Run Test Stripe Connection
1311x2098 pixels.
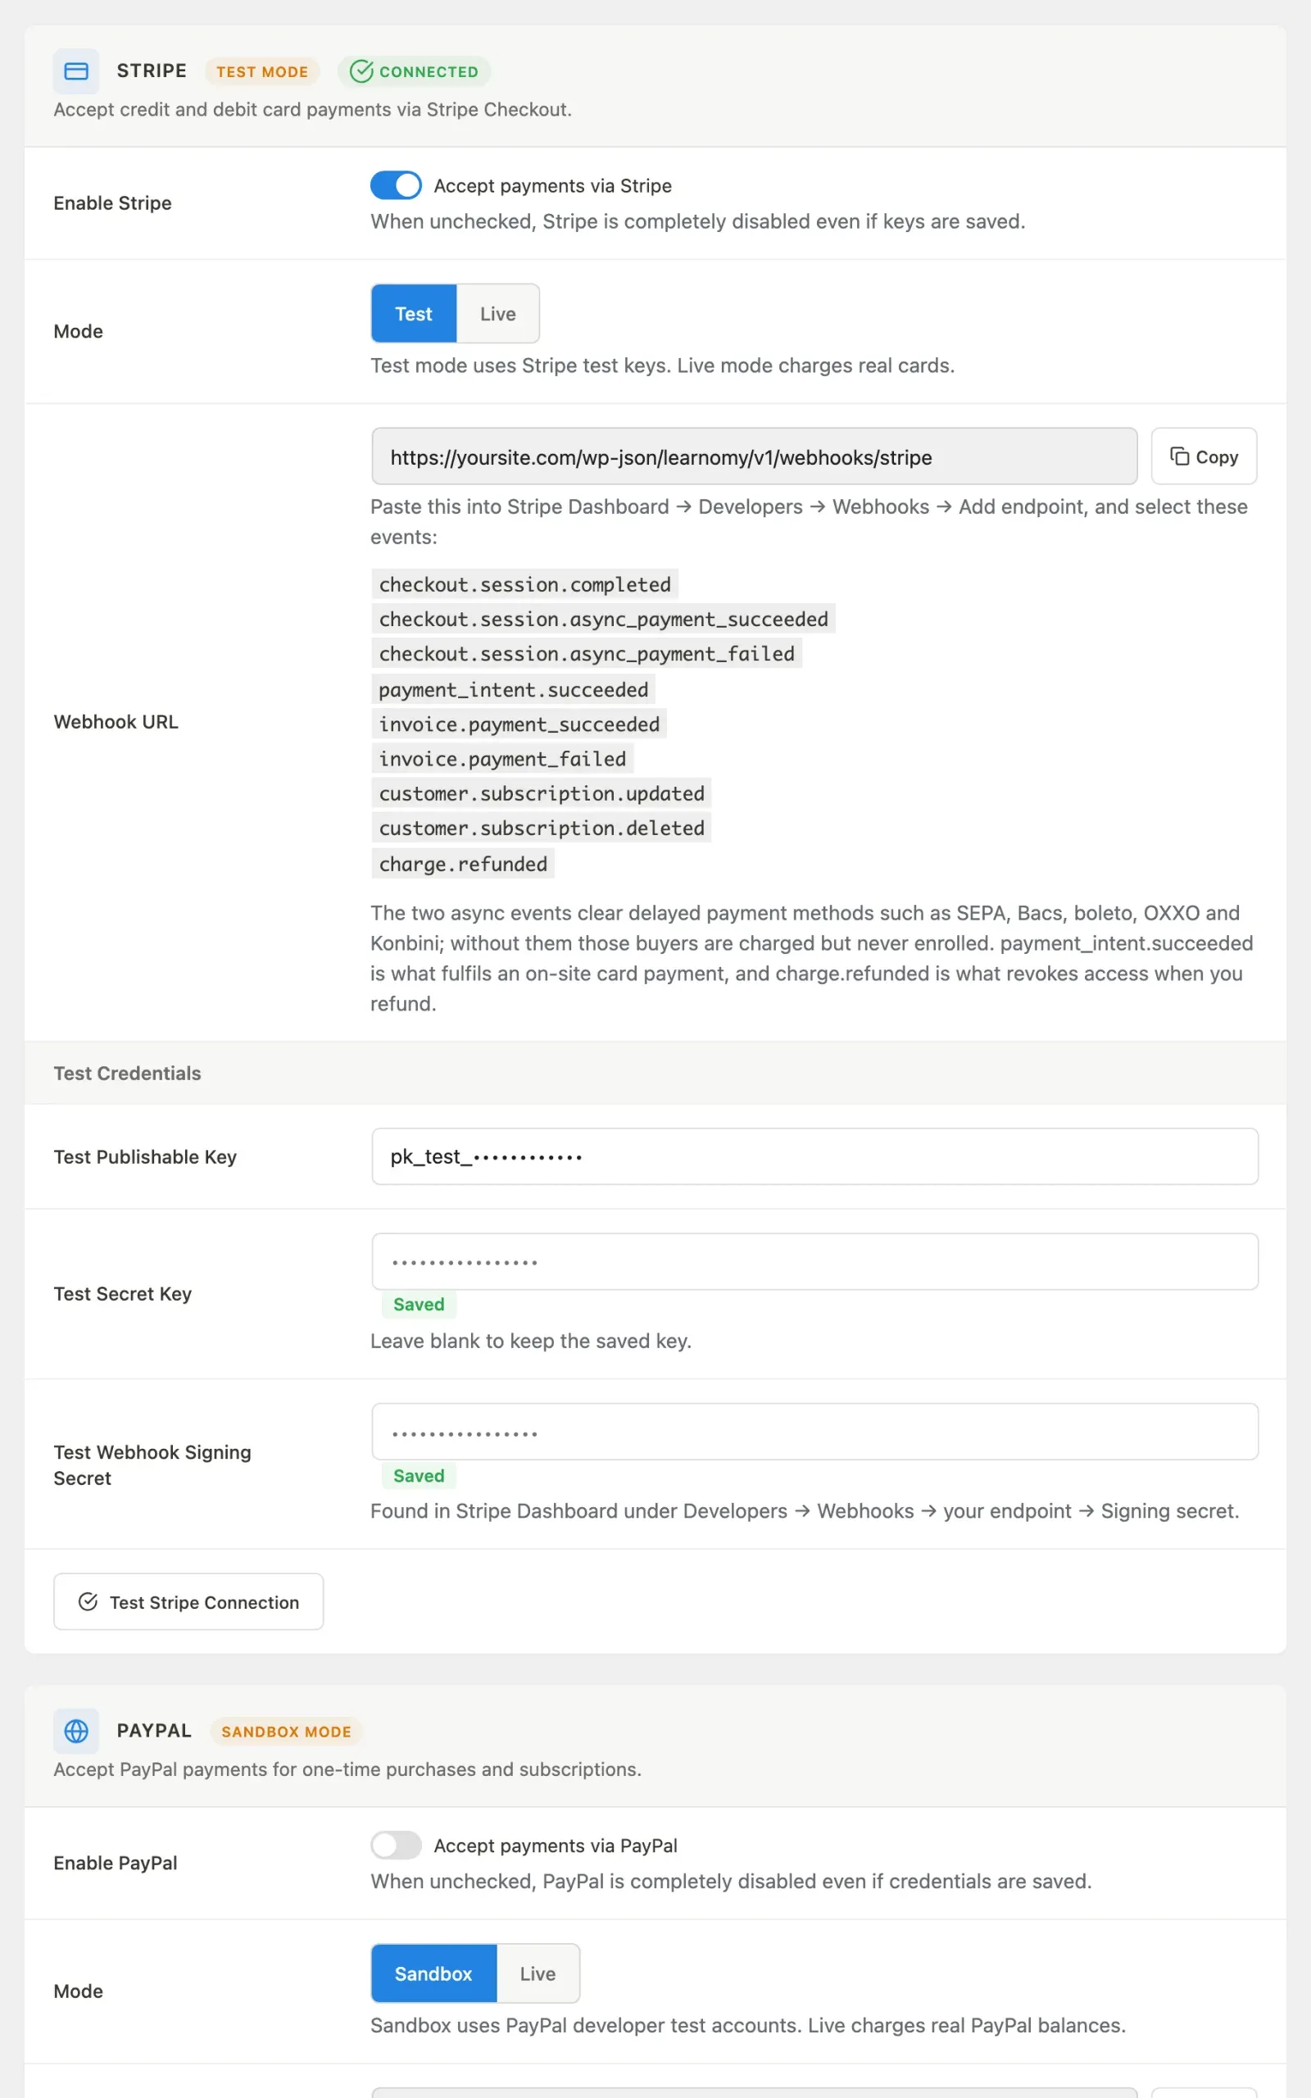pos(188,1601)
